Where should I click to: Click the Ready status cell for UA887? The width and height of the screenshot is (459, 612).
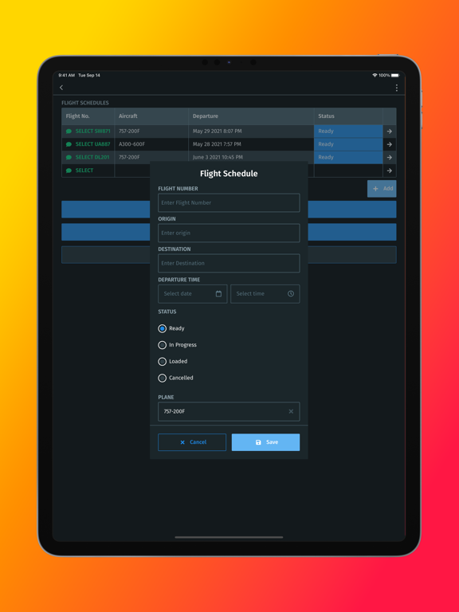point(348,144)
